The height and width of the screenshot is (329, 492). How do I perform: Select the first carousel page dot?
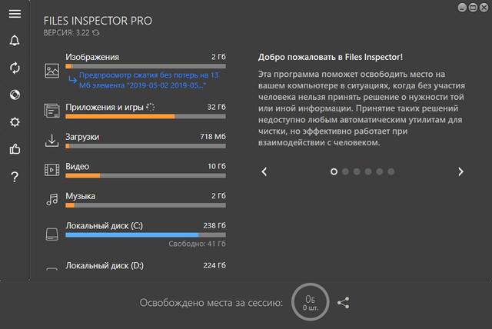pyautogui.click(x=334, y=171)
